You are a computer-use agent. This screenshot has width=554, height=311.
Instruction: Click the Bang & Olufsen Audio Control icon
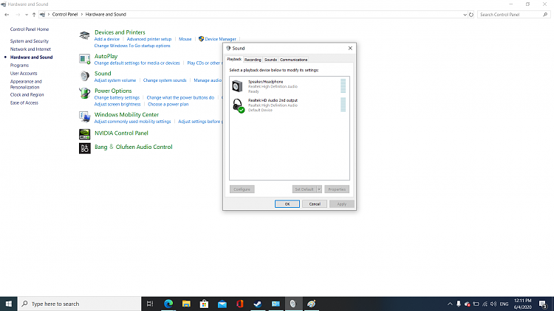tap(85, 147)
